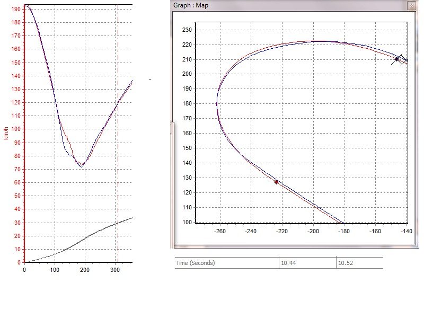The height and width of the screenshot is (318, 424).
Task: Select the black diamond marker on map
Action: [x=396, y=59]
